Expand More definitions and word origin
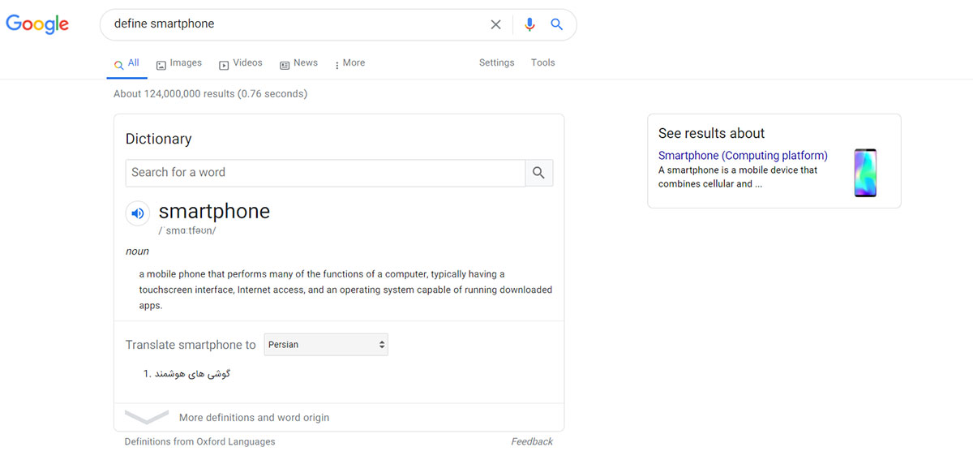 pyautogui.click(x=253, y=418)
